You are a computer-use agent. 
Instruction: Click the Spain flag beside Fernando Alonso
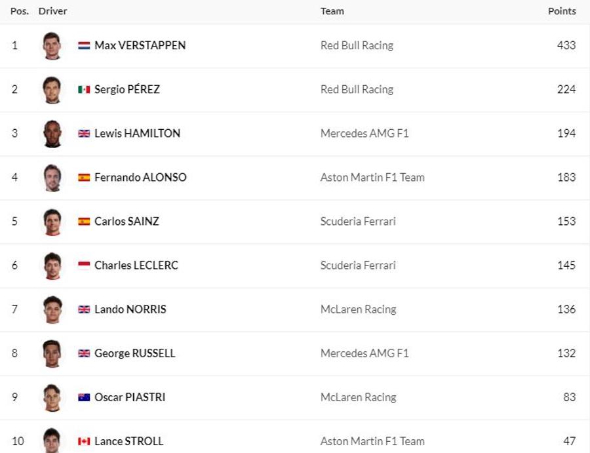84,178
